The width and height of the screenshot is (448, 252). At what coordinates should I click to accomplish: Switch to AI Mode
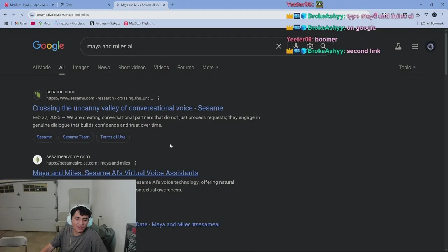pyautogui.click(x=42, y=67)
